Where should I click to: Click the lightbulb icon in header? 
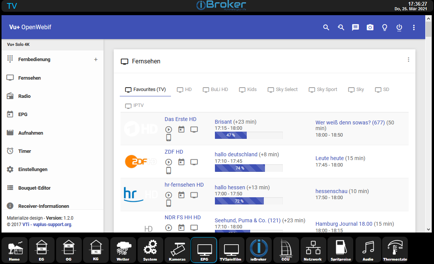coord(384,27)
